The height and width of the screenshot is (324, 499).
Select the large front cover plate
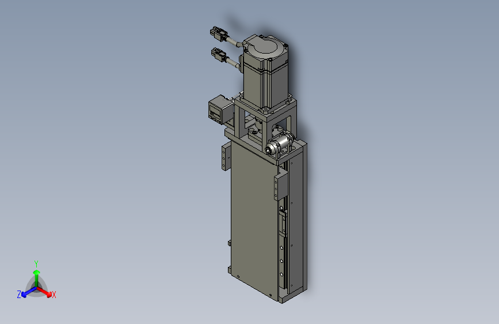point(254,220)
